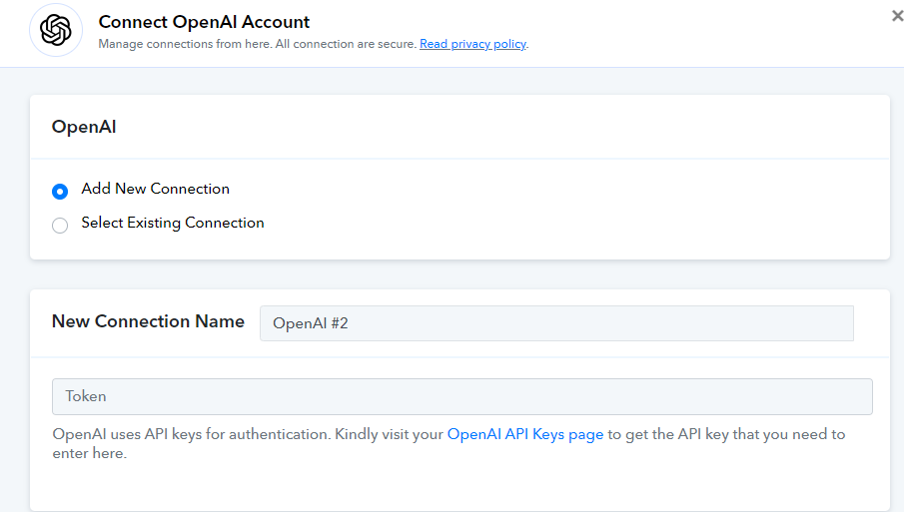Viewport: 904px width, 512px height.
Task: Click the OpenAI logo icon
Action: (56, 30)
